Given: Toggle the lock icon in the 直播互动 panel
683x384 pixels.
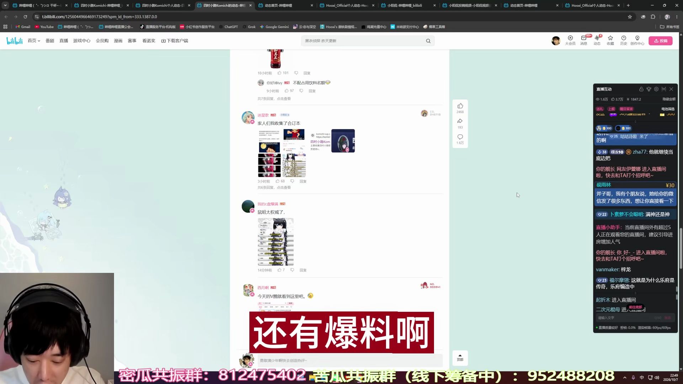Looking at the screenshot, I should click(641, 89).
